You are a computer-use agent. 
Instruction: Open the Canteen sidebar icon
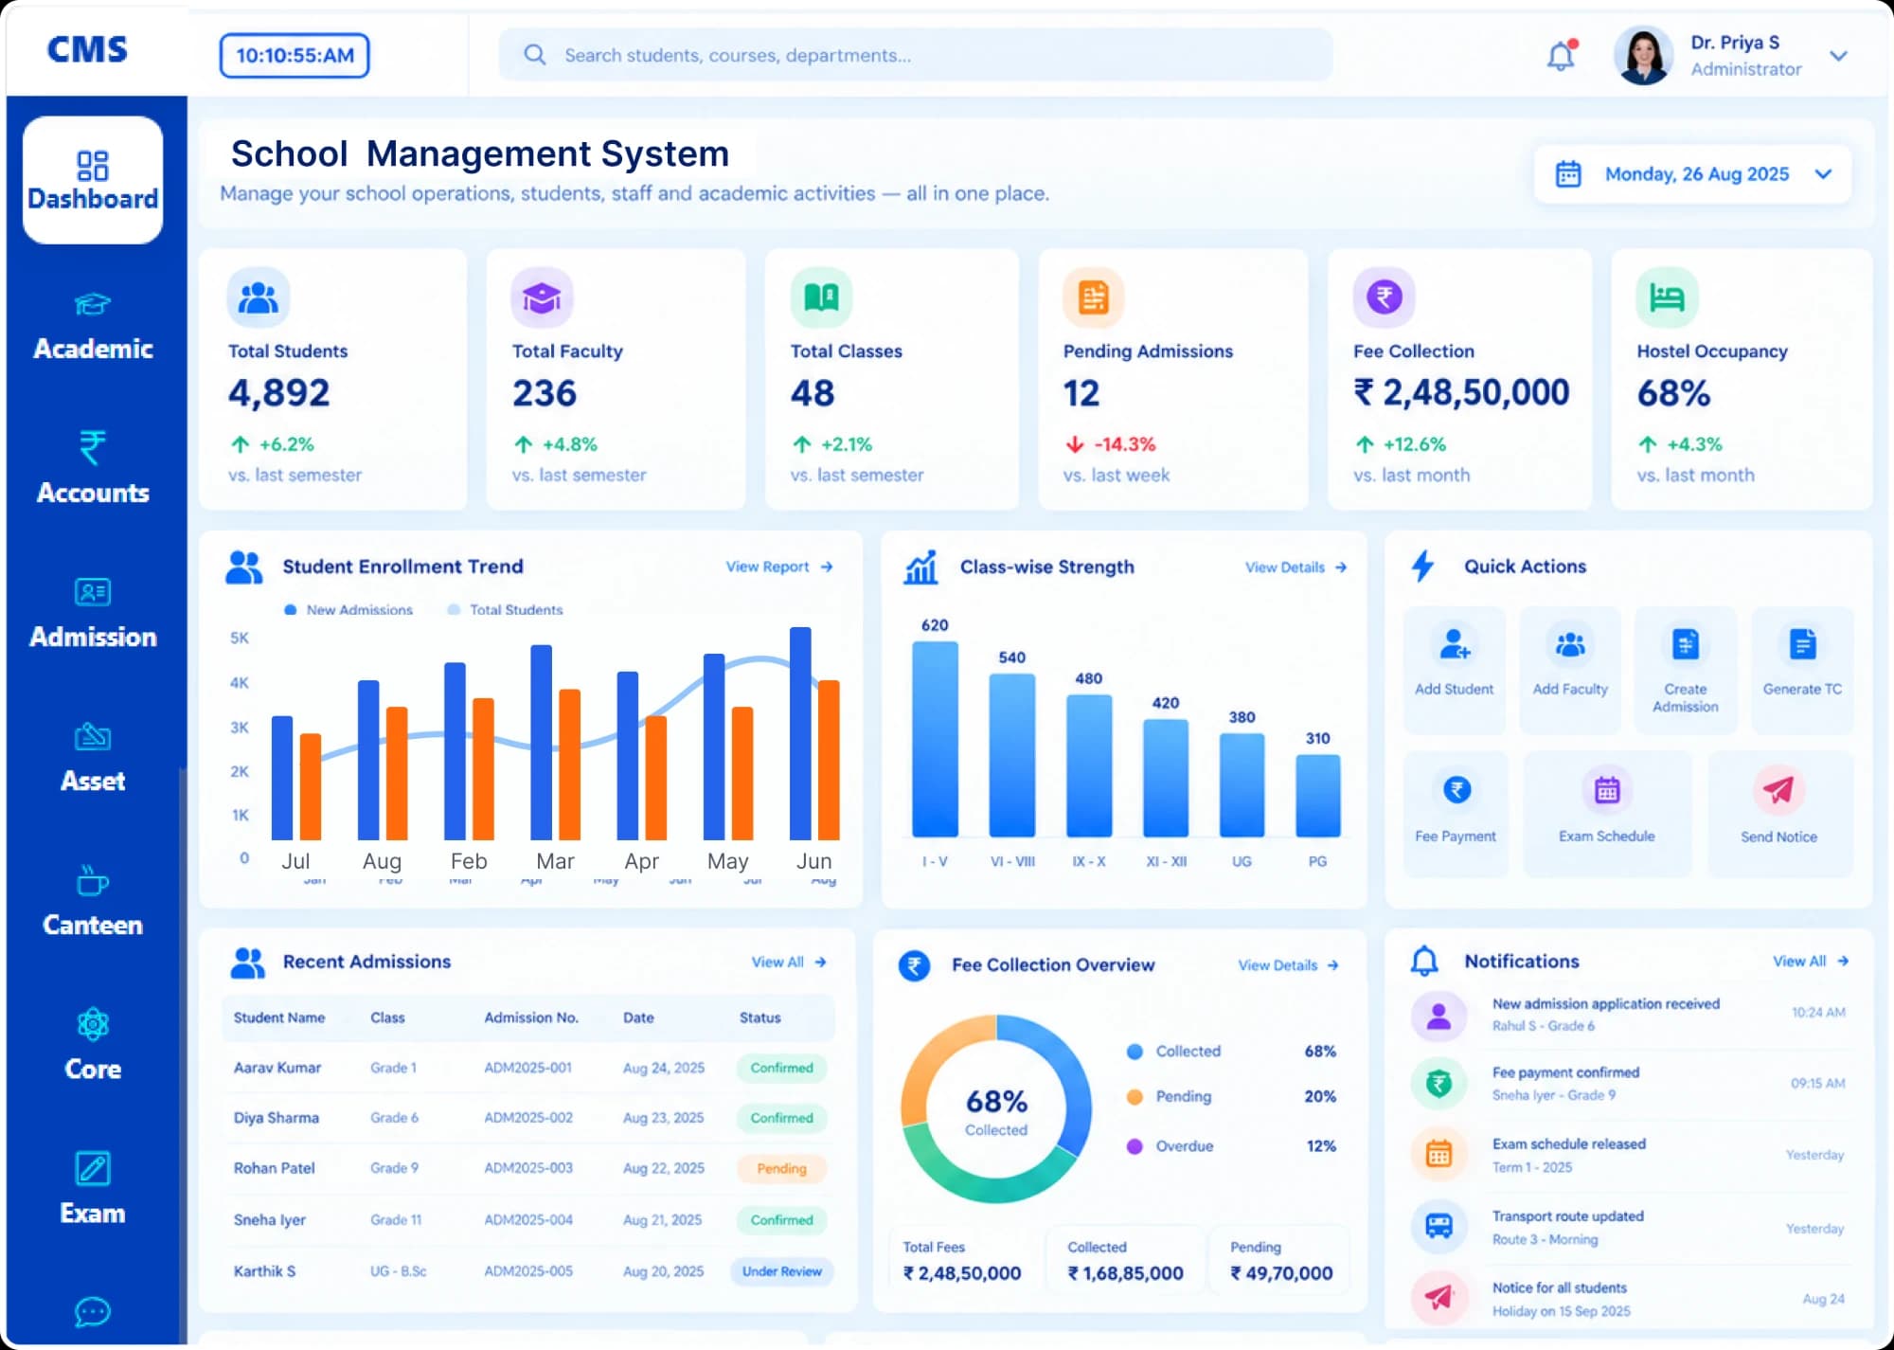[93, 881]
